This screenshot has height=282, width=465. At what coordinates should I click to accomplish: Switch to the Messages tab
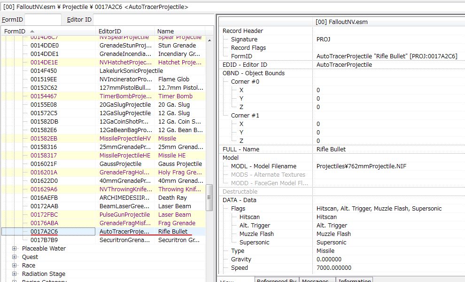coord(318,280)
